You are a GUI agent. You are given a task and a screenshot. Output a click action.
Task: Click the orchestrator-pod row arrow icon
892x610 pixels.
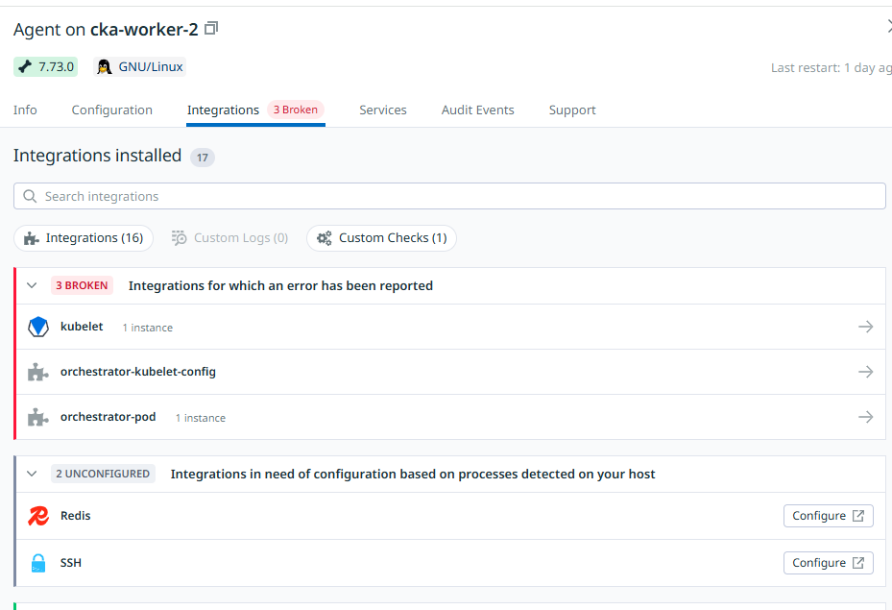(x=865, y=417)
